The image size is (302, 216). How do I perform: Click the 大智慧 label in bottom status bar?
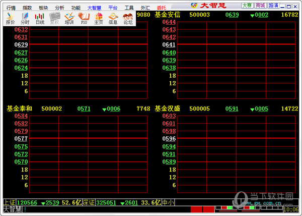coord(12,209)
